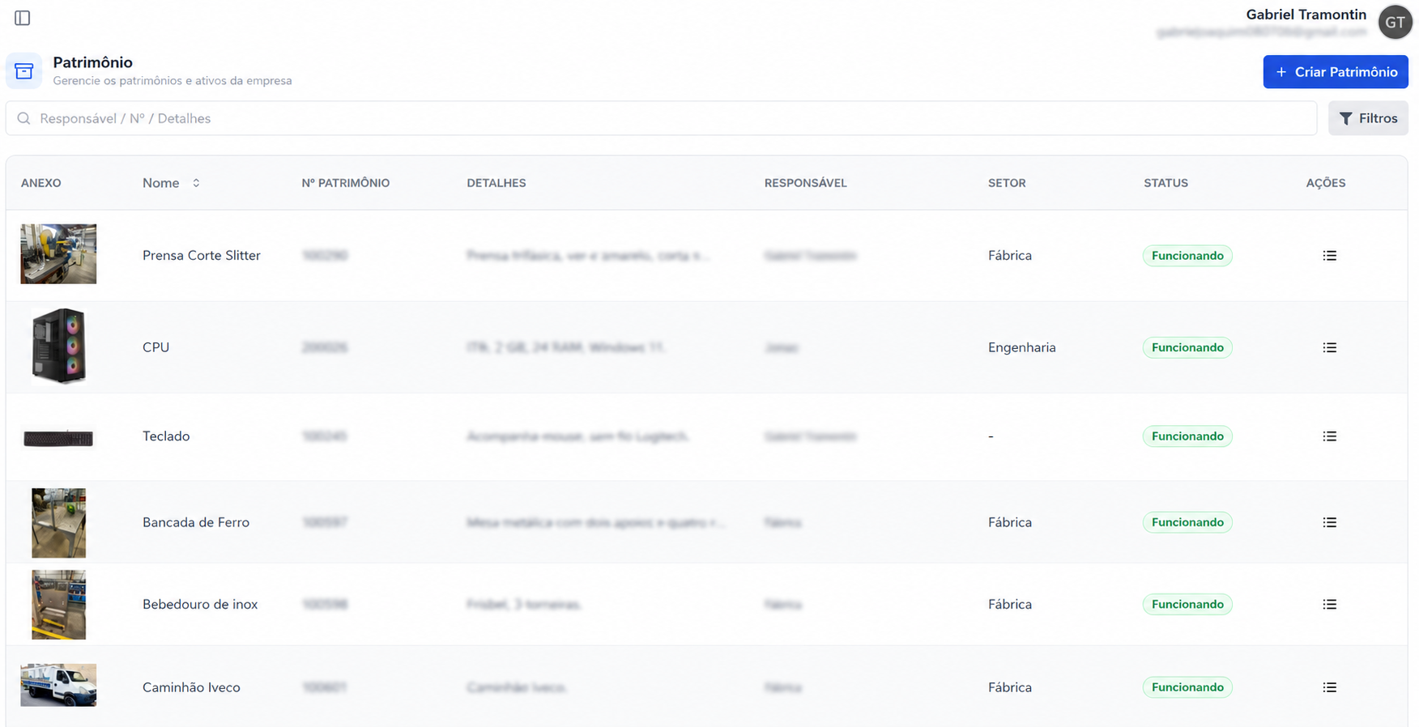Click the Patrimônio archive box icon
The height and width of the screenshot is (727, 1419).
(24, 71)
